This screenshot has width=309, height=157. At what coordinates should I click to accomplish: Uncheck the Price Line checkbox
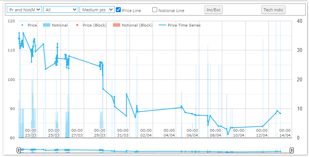point(118,10)
